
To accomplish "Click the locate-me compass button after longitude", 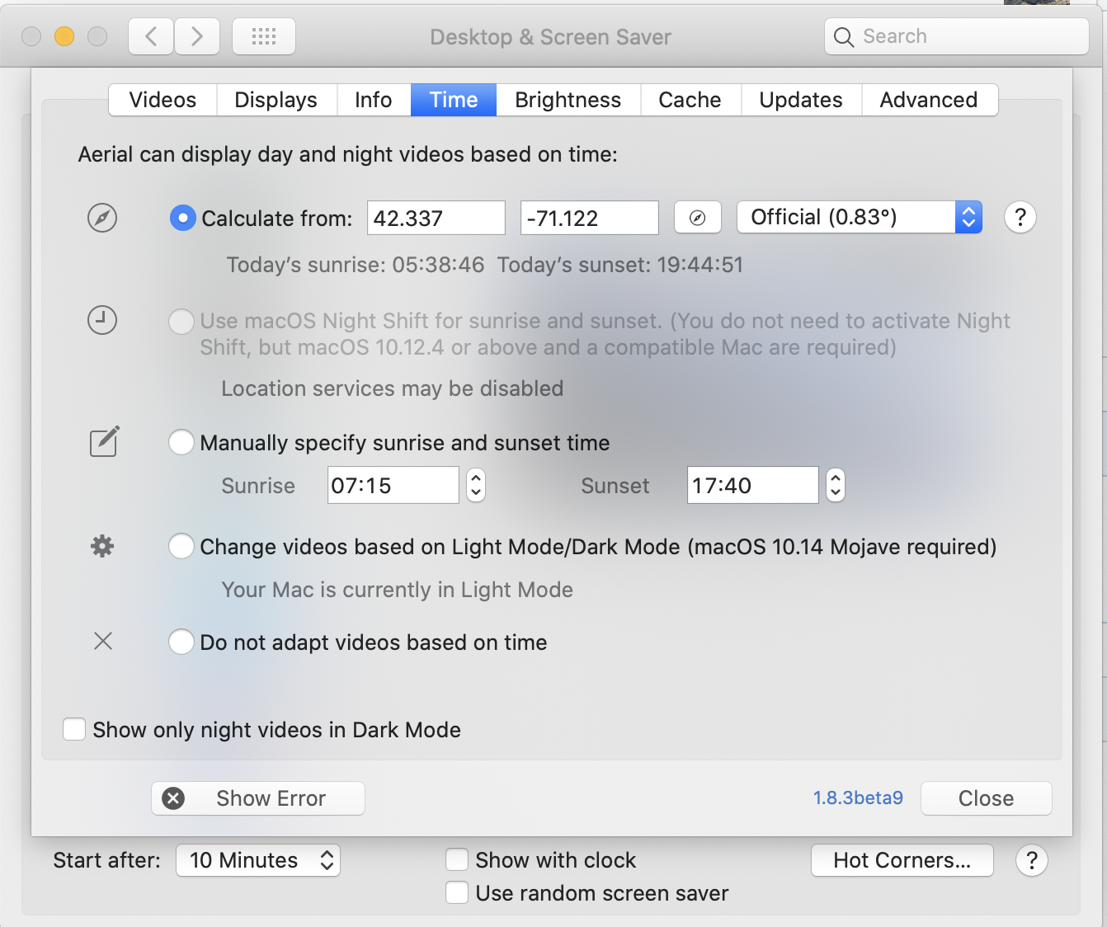I will tap(698, 218).
